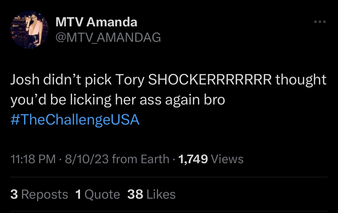338x213 pixels.
Task: Click the word 'thought' in the post
Action: 301,80
